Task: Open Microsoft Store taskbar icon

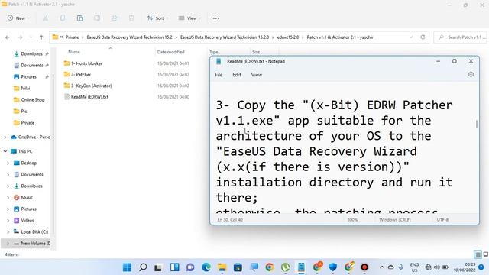Action: coord(238,267)
